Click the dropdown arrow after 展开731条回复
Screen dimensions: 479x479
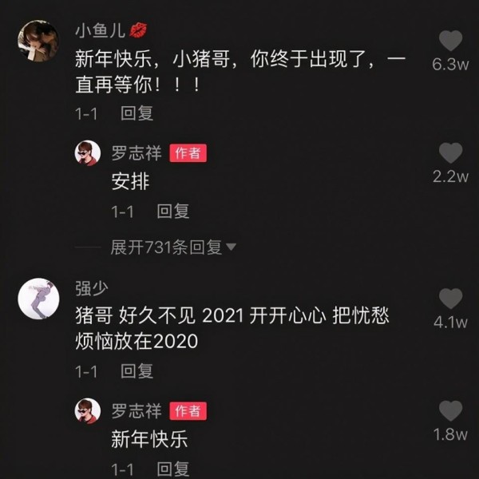pos(231,247)
